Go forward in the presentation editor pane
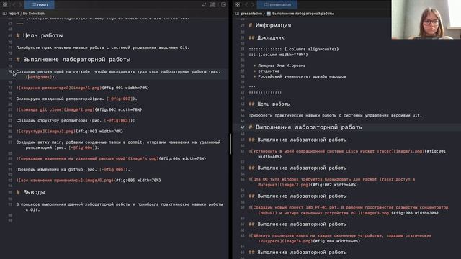This screenshot has width=461, height=259. click(253, 4)
